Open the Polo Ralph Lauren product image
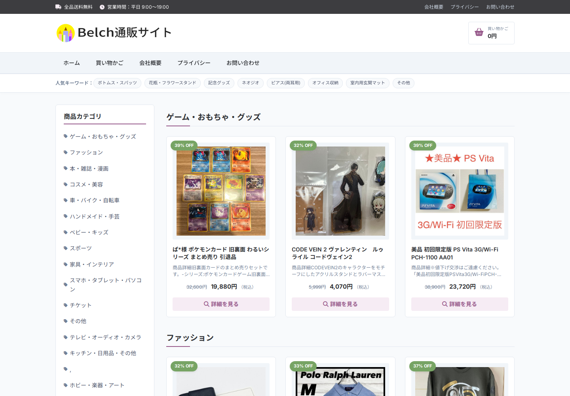Screen dimensions: 570x396 (x=340, y=381)
